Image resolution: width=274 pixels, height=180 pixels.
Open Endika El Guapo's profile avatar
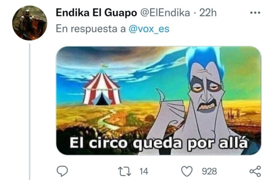30,23
